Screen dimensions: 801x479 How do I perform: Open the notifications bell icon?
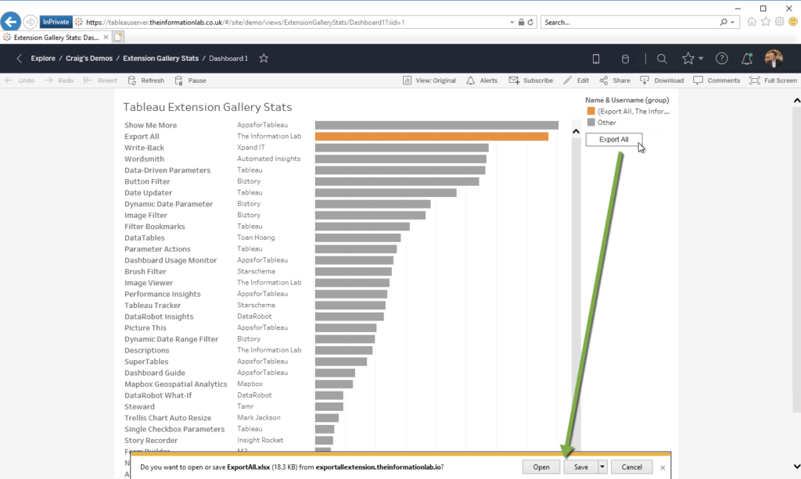point(747,59)
